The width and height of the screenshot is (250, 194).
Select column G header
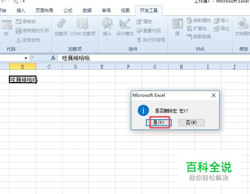[155, 67]
